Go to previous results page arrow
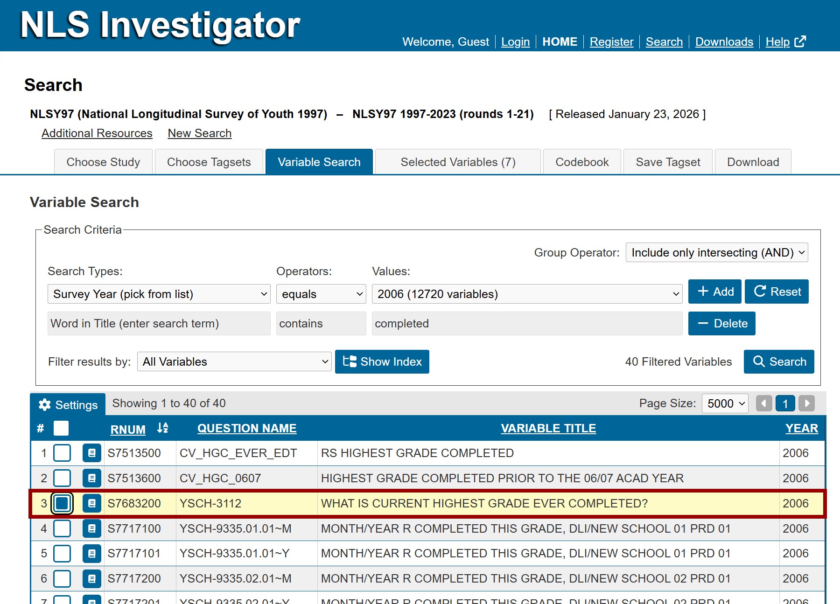 (764, 403)
